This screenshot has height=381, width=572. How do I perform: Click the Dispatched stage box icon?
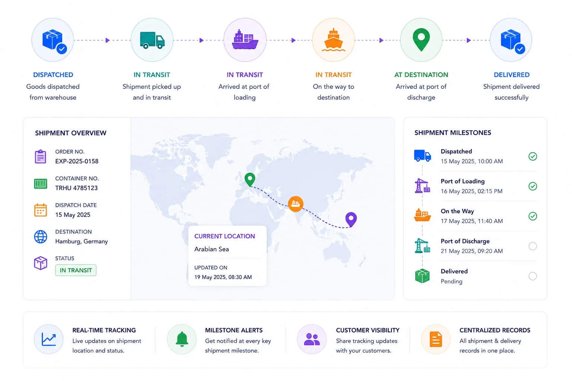[53, 40]
